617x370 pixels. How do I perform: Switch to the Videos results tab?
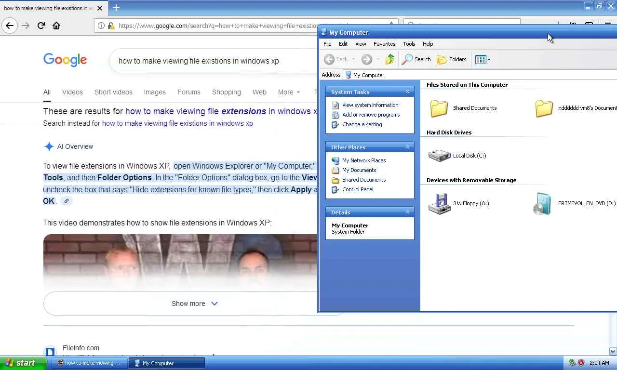point(72,92)
